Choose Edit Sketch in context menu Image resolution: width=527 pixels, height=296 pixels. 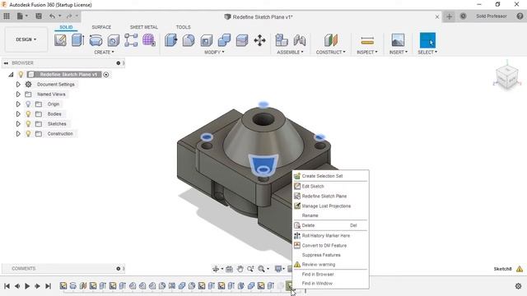330,187
